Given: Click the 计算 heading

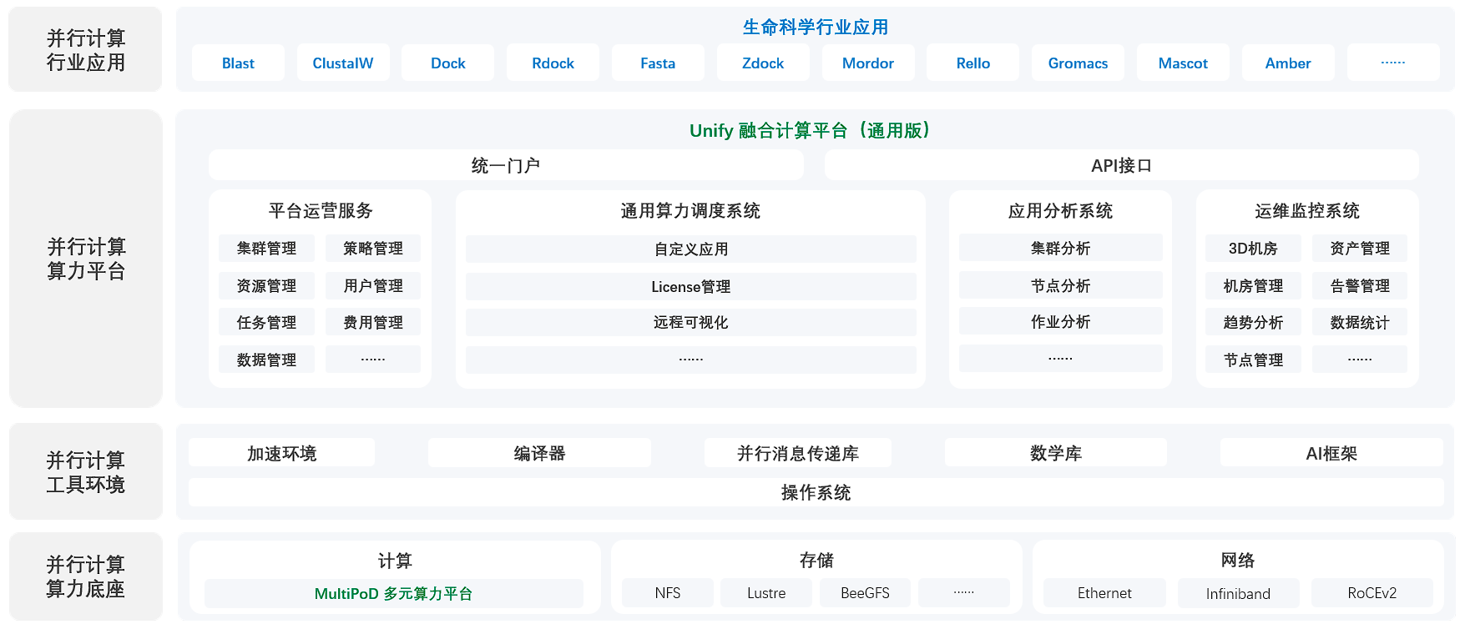Looking at the screenshot, I should click(395, 561).
